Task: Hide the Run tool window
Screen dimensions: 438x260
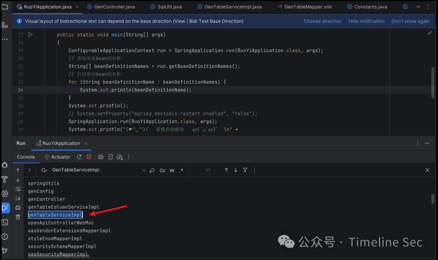Action: [427, 143]
